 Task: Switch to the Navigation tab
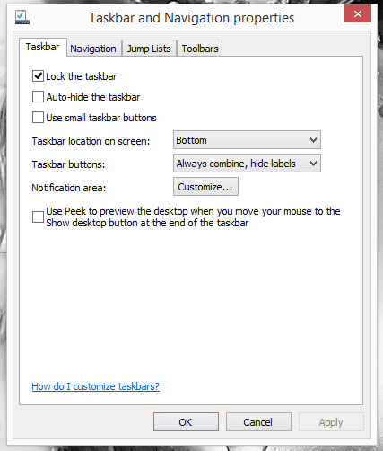tap(93, 49)
